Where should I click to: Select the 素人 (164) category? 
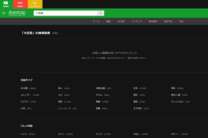point(64,88)
